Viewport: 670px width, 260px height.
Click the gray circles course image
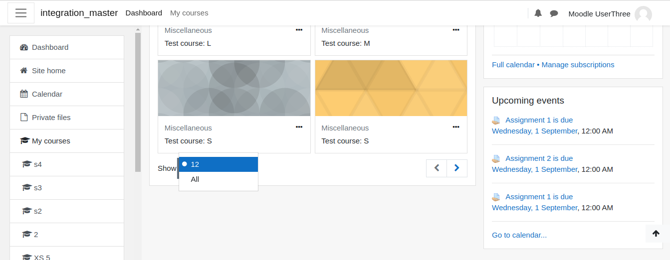click(234, 88)
